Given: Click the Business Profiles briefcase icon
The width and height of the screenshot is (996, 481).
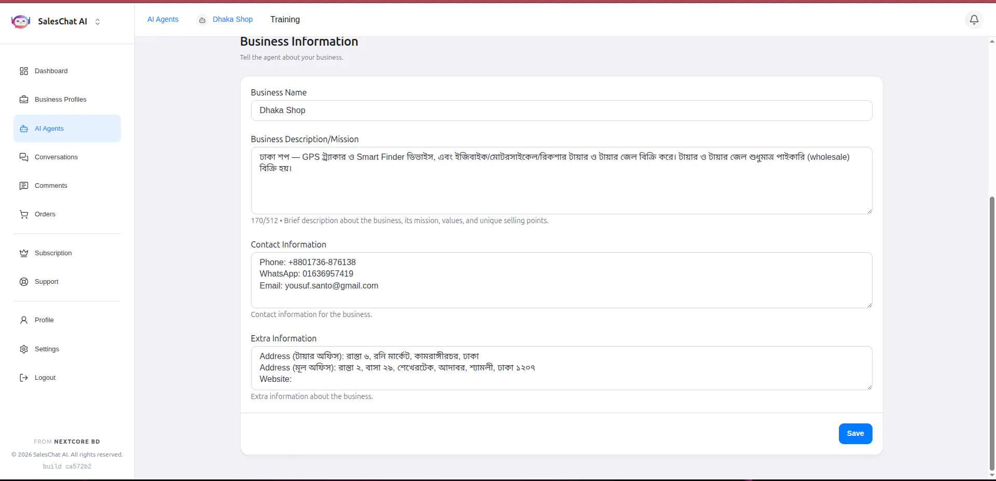Looking at the screenshot, I should (x=24, y=100).
